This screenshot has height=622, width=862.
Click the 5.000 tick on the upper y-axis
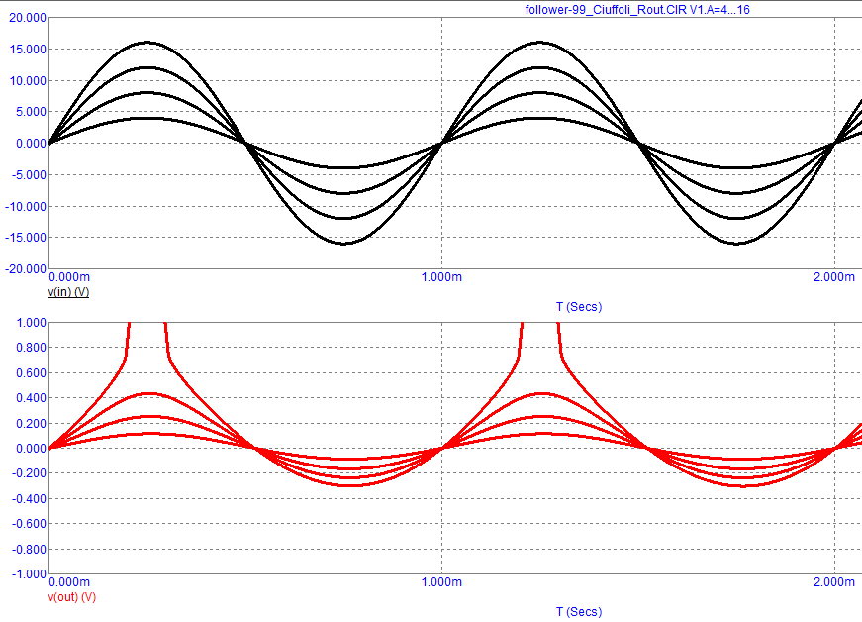click(31, 112)
